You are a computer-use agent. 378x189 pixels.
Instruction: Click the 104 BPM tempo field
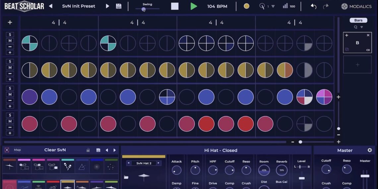217,6
